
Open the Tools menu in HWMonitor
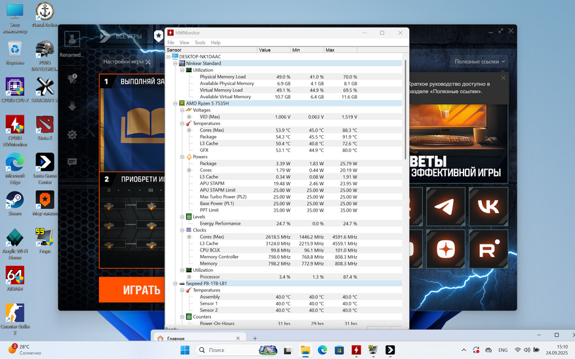click(x=200, y=43)
